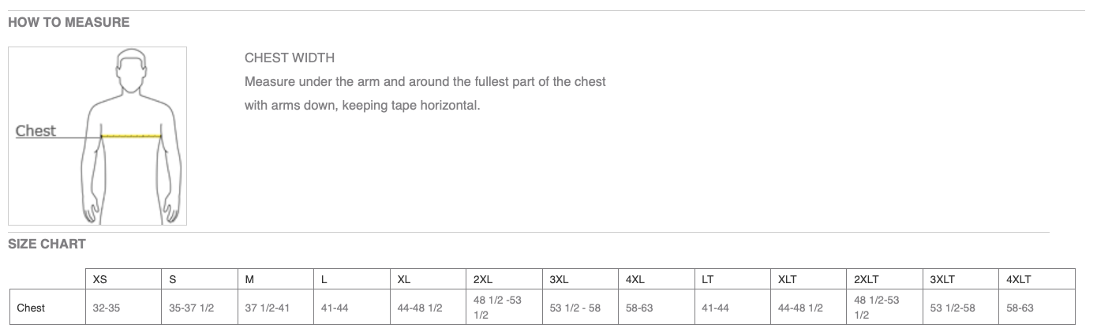1097x336 pixels.
Task: Click the M size column header
Action: [x=276, y=279]
